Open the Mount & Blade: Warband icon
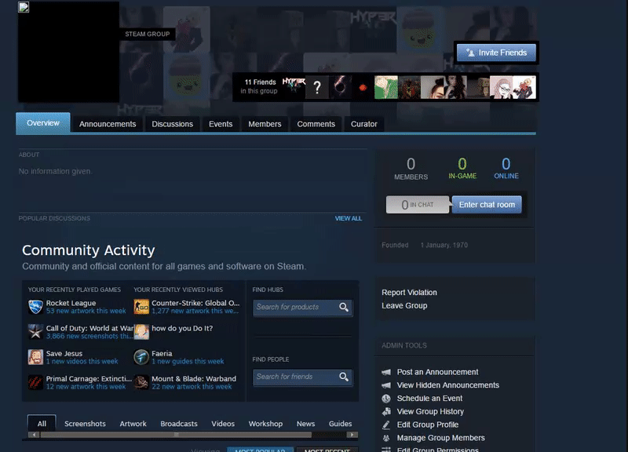This screenshot has width=628, height=452. click(141, 382)
